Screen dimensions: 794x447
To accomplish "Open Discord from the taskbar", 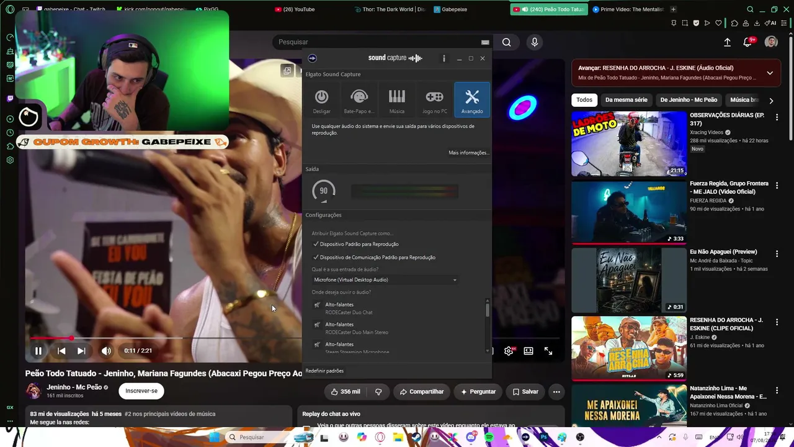I will click(x=471, y=437).
